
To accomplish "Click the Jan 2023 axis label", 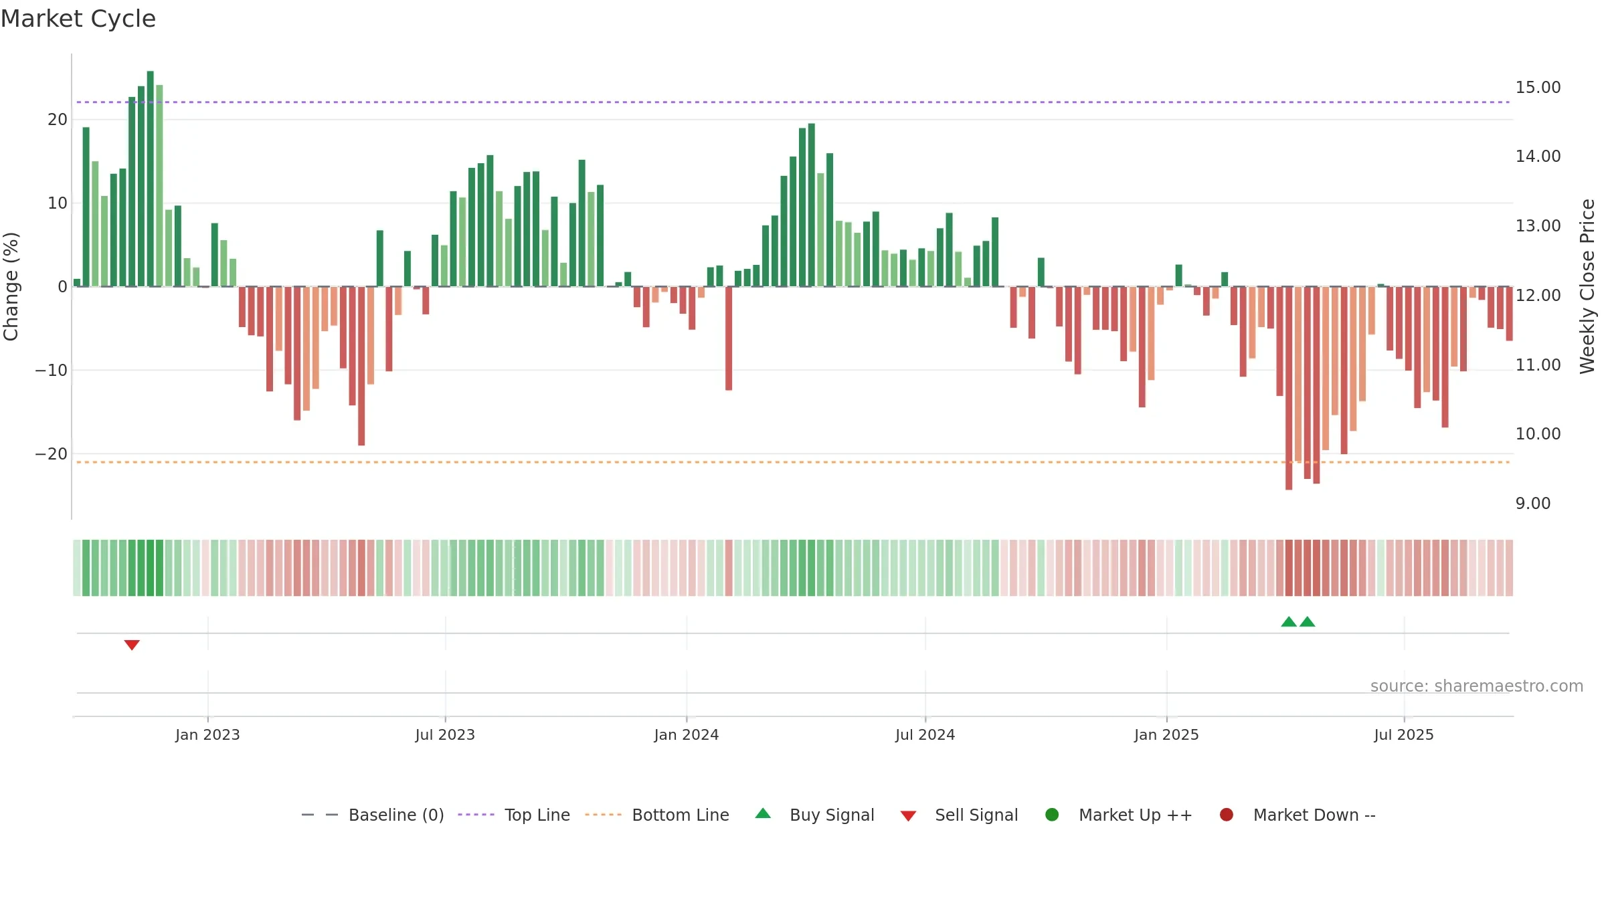I will [x=207, y=734].
